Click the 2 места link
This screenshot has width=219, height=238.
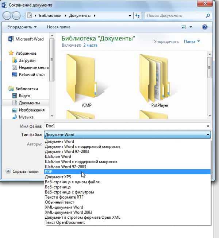coord(90,45)
